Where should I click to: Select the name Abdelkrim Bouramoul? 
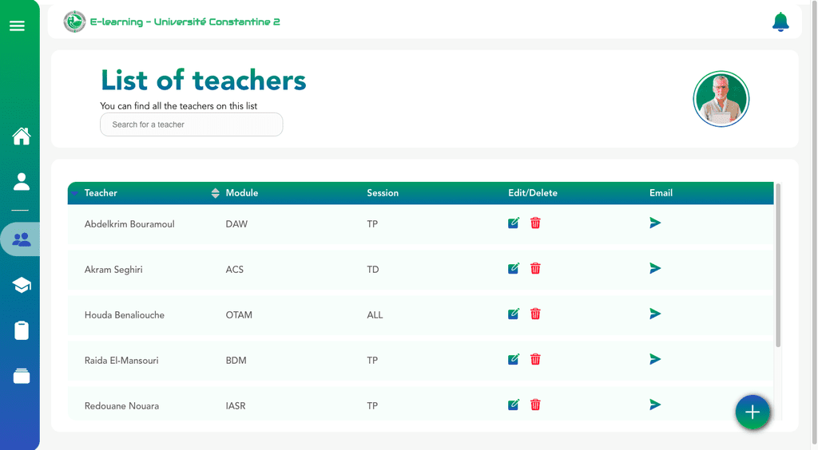pyautogui.click(x=129, y=224)
